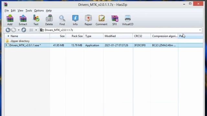
Task: Click the 3F20C0F8 CRC32 cell
Action: click(140, 45)
